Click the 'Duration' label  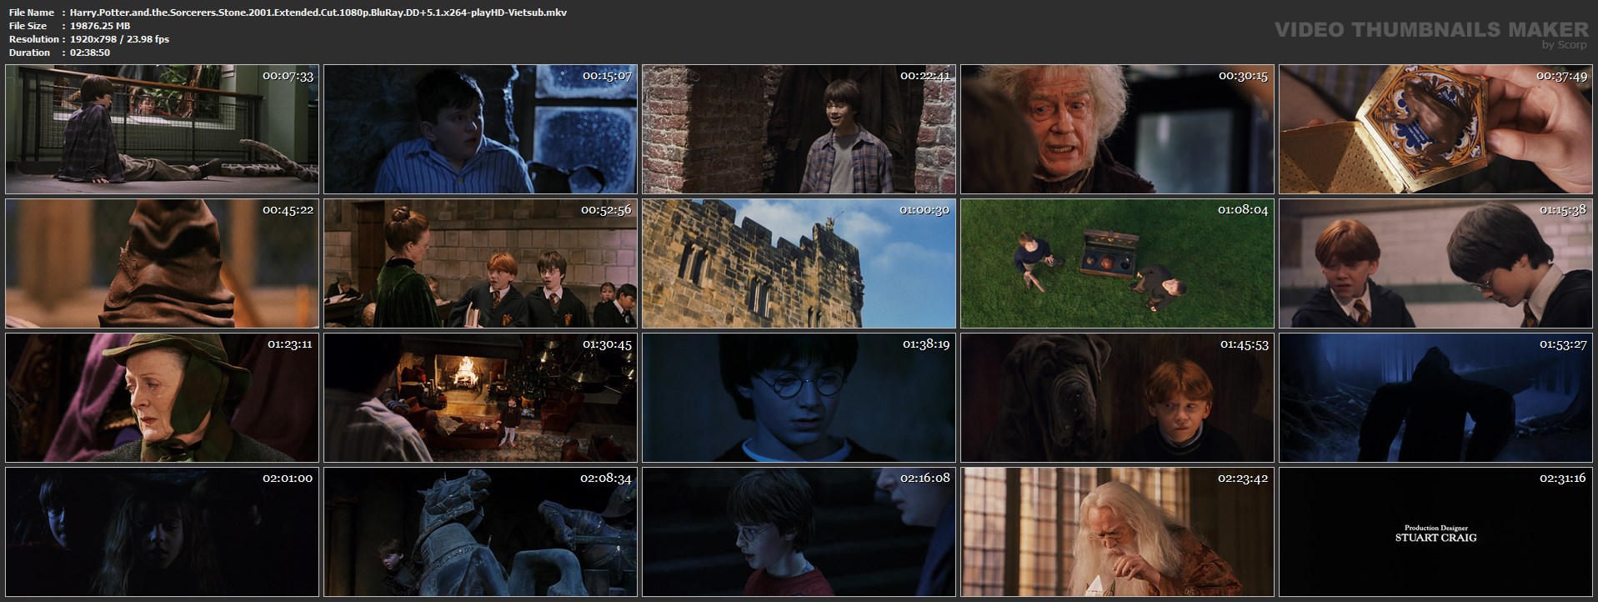(29, 53)
